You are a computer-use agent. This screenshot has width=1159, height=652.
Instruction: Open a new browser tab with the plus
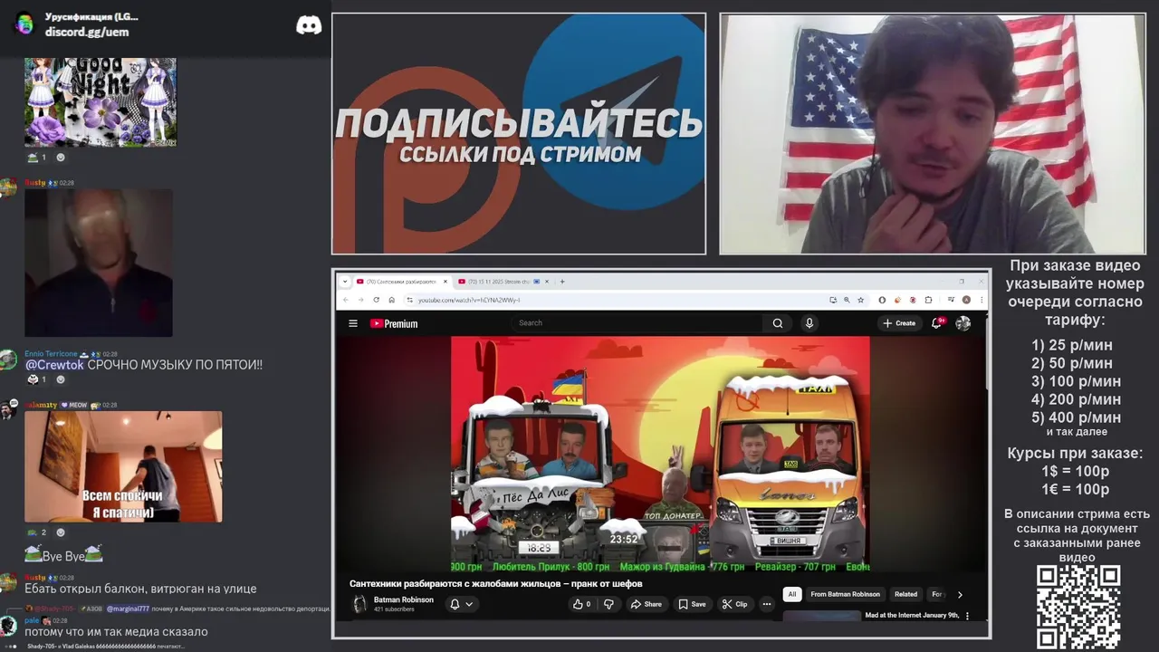[562, 282]
